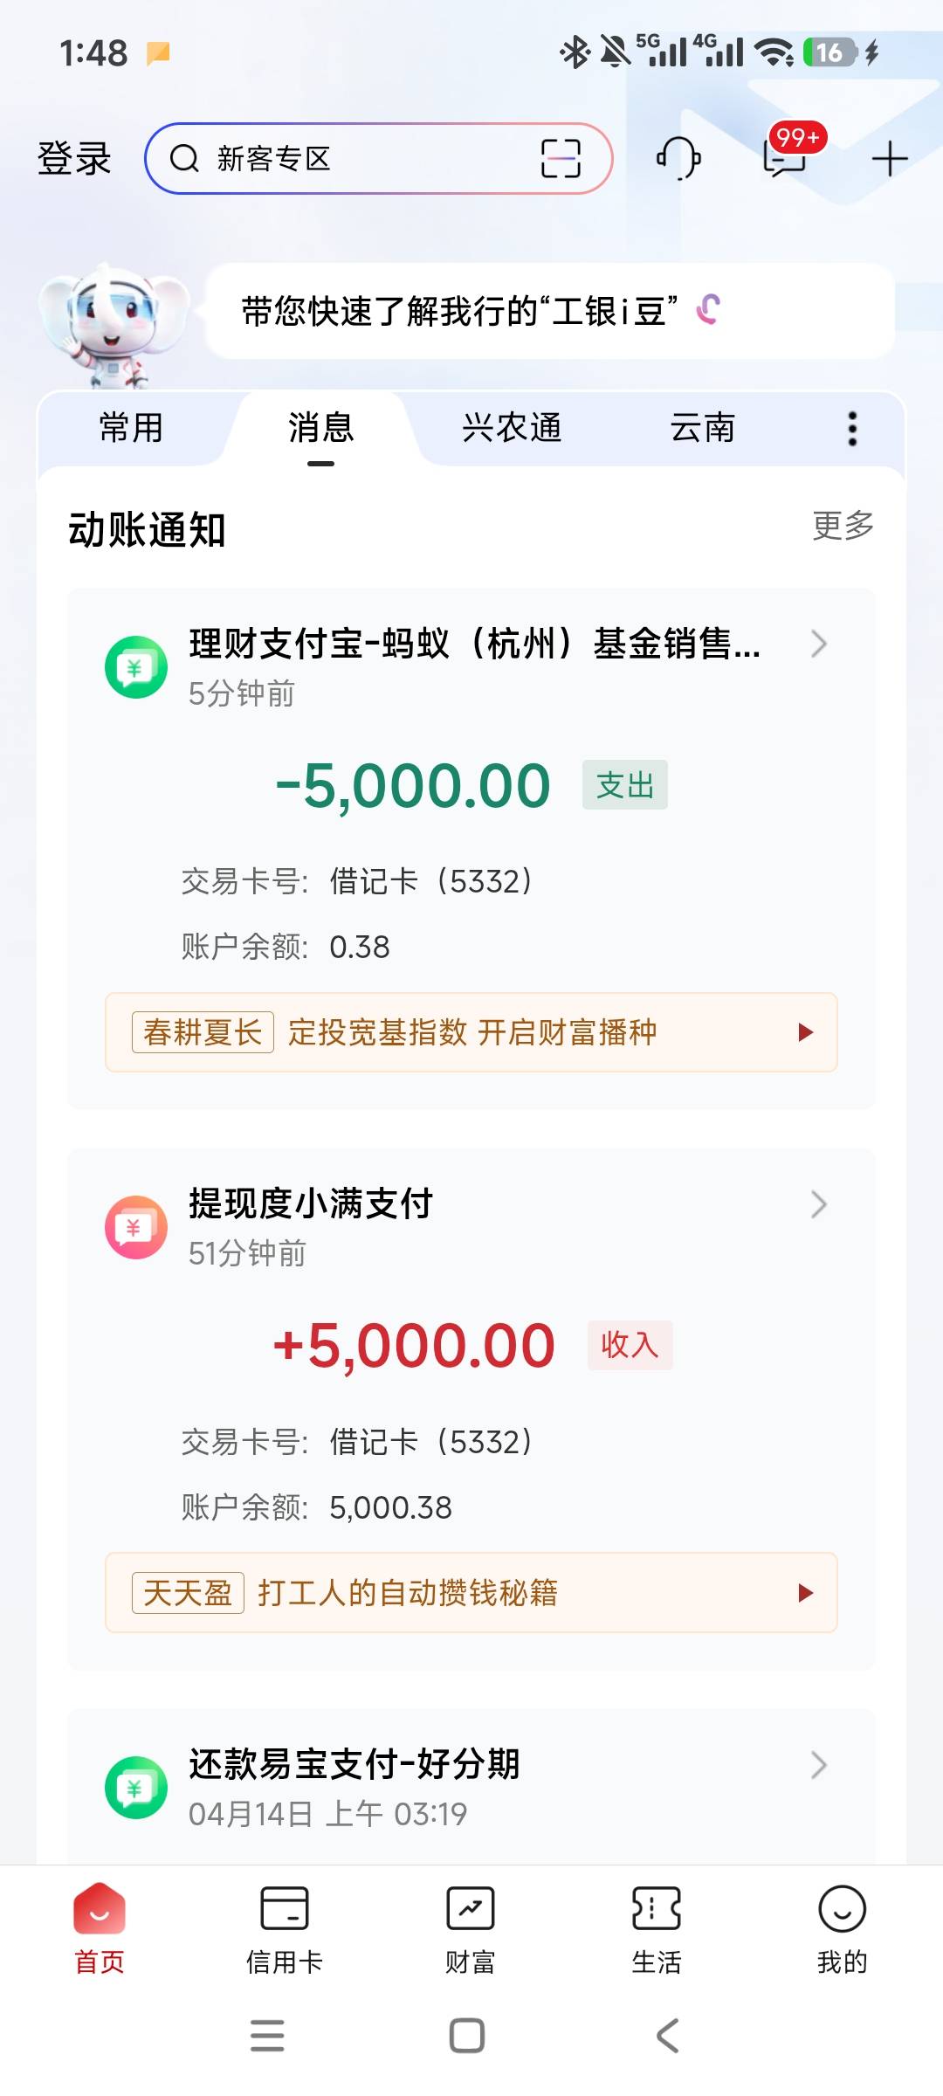View 更多 account notifications
The width and height of the screenshot is (943, 2096).
point(843,526)
